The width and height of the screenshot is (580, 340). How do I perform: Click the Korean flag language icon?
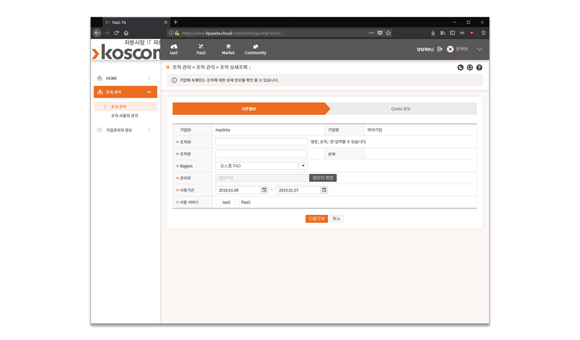click(450, 49)
